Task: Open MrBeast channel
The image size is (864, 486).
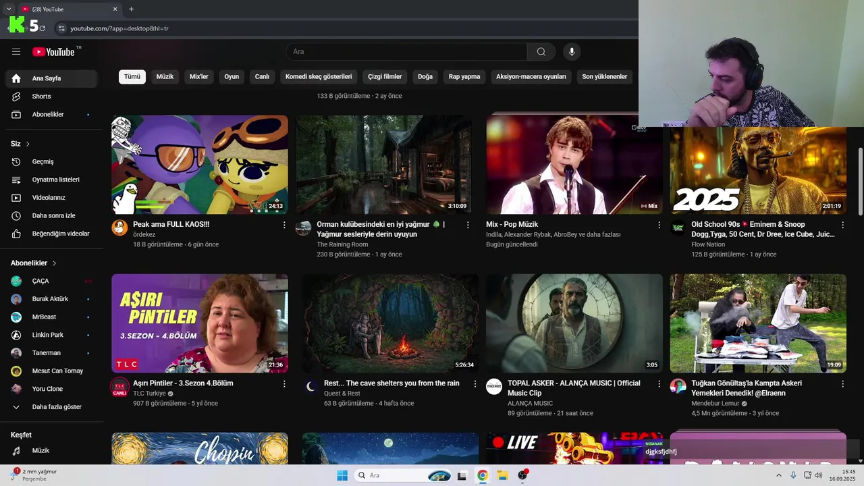Action: pos(51,317)
